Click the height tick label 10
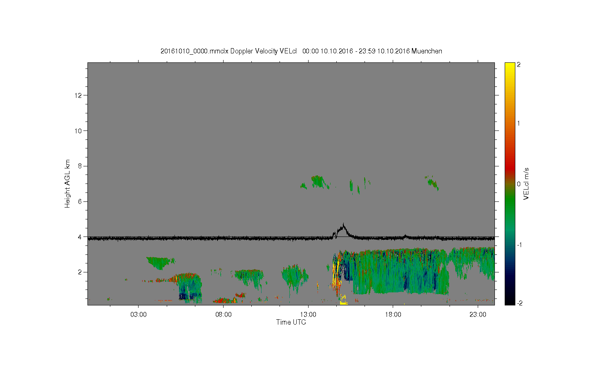Screen dimensions: 613x367 (x=78, y=131)
